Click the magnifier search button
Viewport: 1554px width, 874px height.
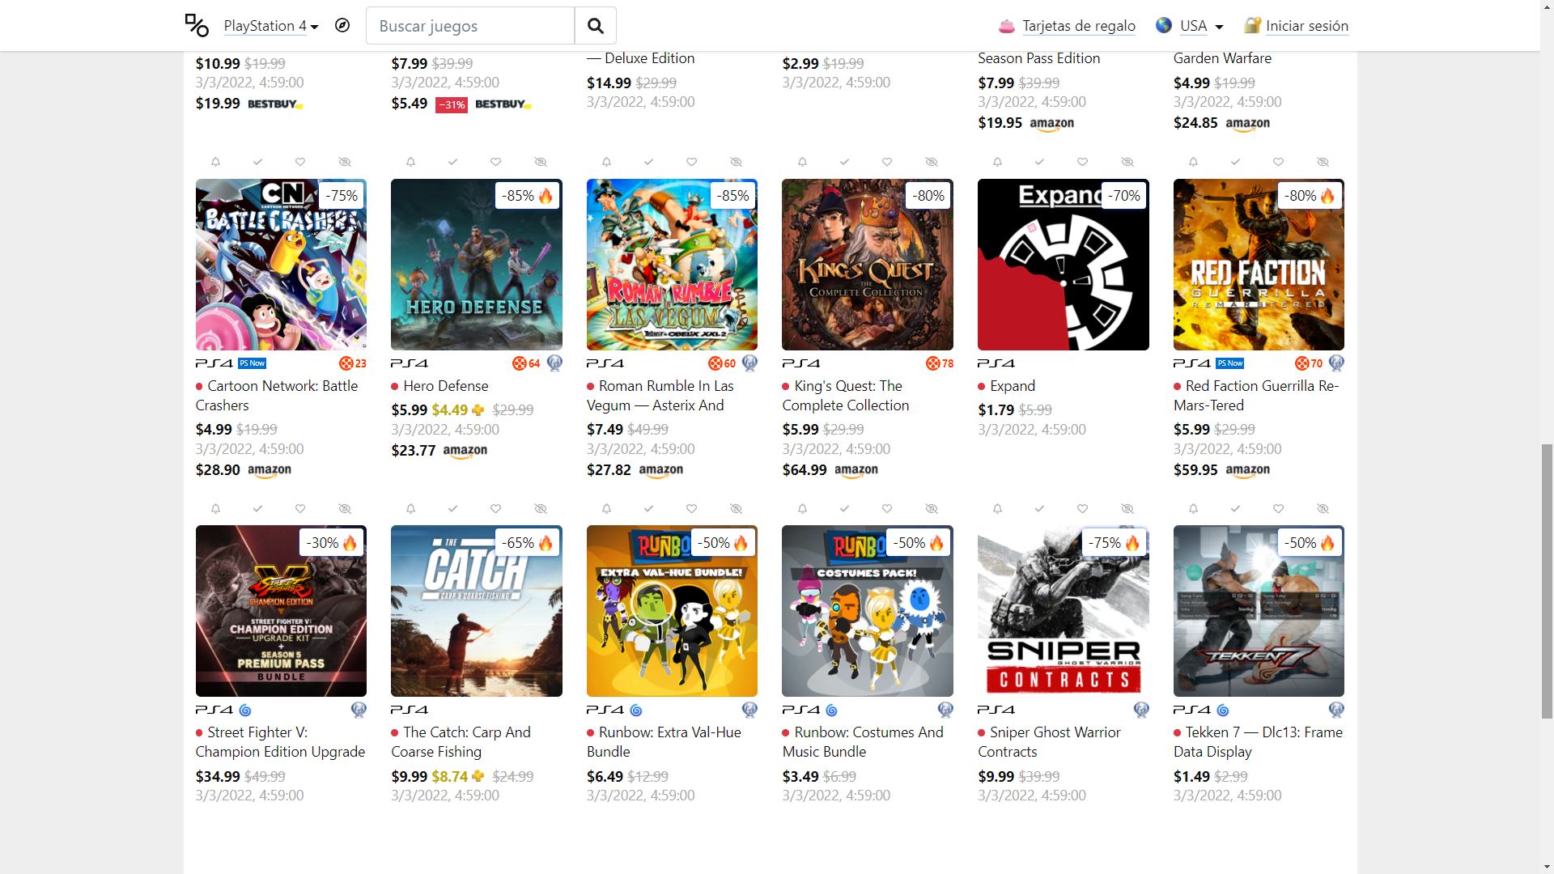595,26
